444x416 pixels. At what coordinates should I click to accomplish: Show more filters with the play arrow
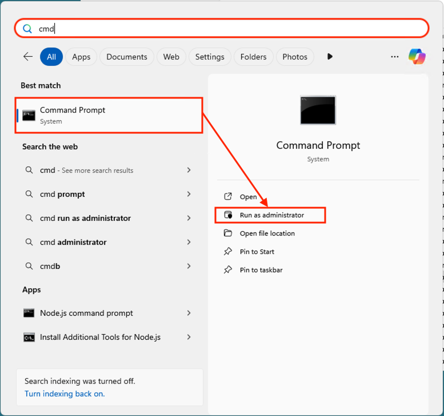point(330,57)
